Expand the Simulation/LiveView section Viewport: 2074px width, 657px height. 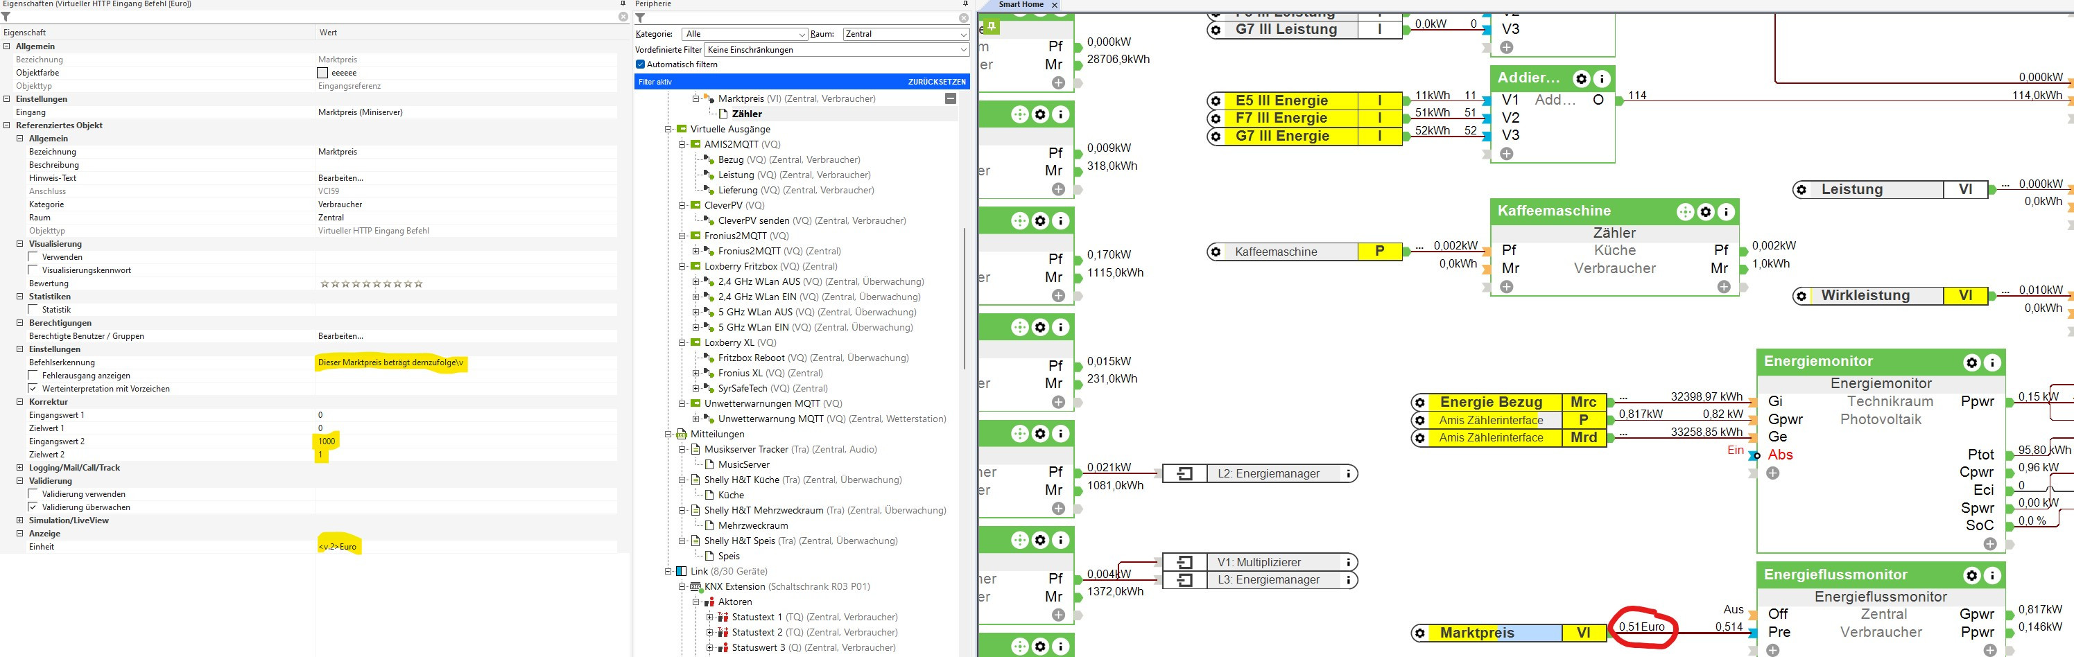coord(19,520)
